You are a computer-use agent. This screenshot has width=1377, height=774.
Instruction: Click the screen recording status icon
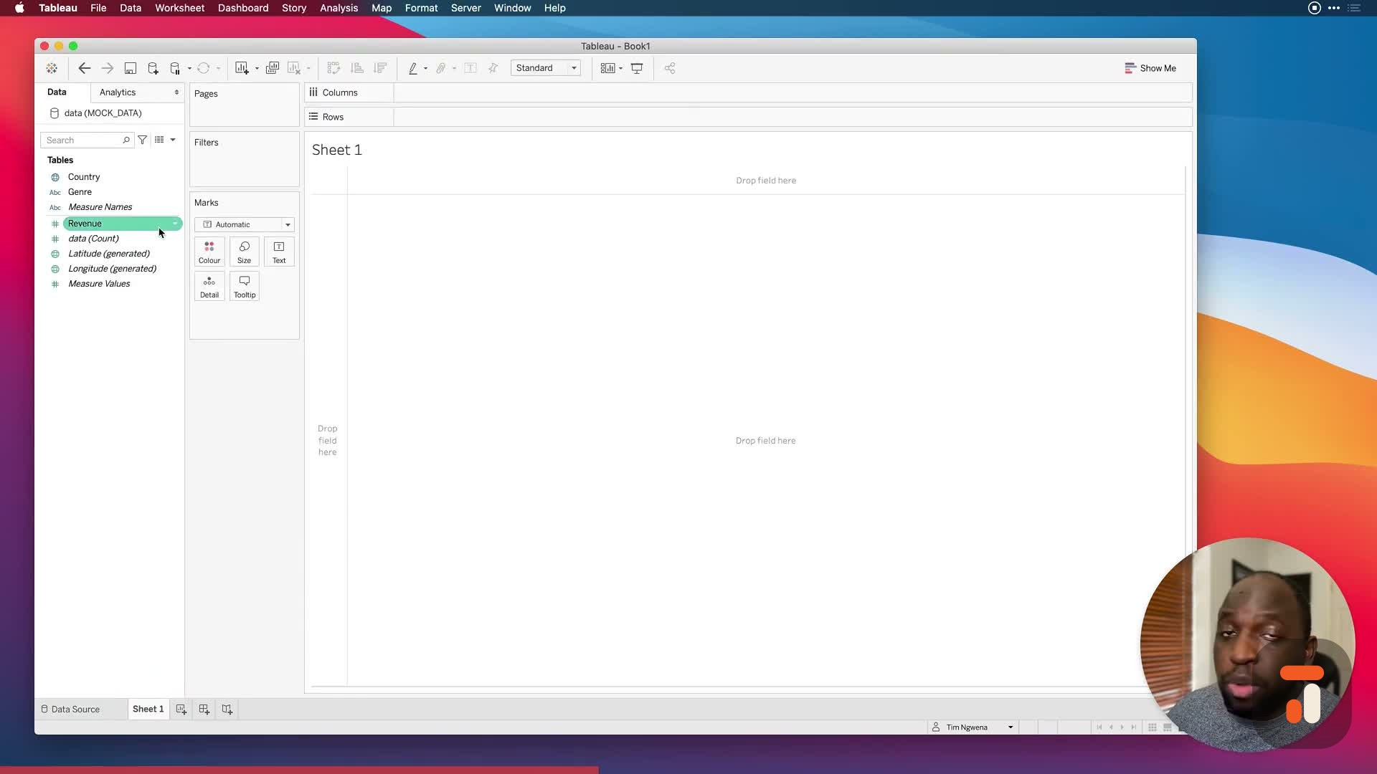(x=1314, y=8)
